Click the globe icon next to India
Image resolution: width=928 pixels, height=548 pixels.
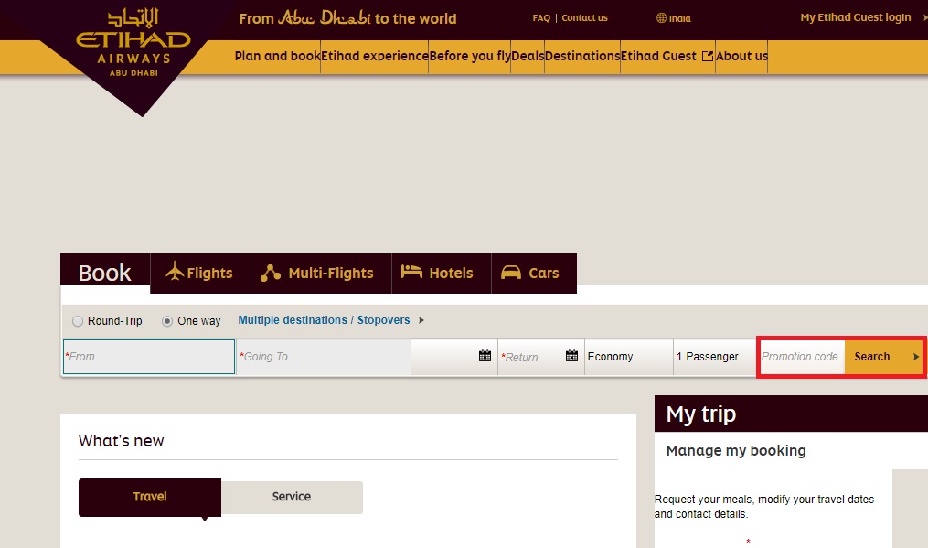(661, 17)
